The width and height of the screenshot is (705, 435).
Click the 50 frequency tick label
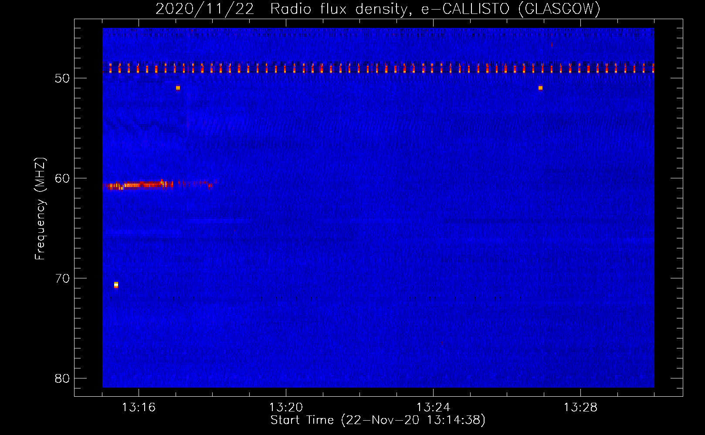(x=62, y=78)
